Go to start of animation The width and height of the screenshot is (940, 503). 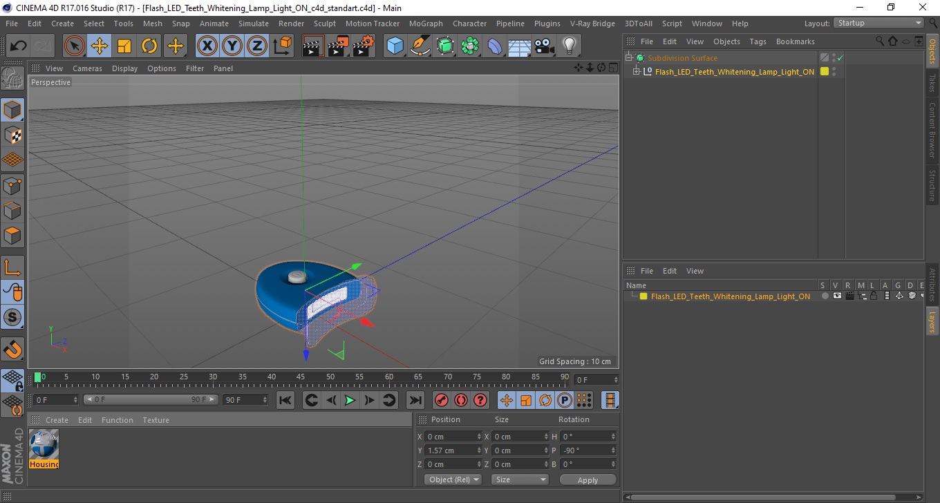coord(285,400)
